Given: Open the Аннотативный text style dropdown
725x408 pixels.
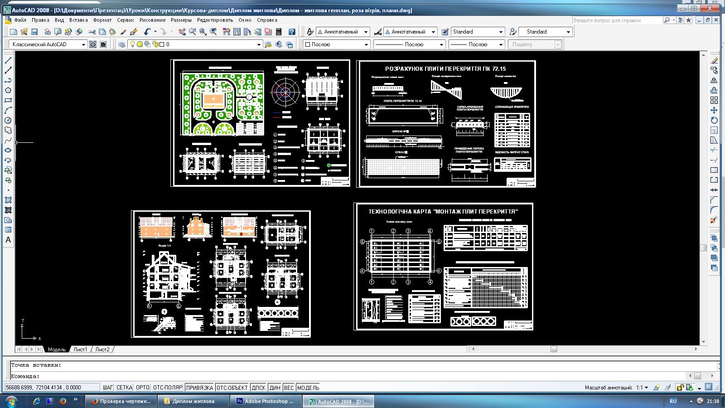Looking at the screenshot, I should pos(343,32).
